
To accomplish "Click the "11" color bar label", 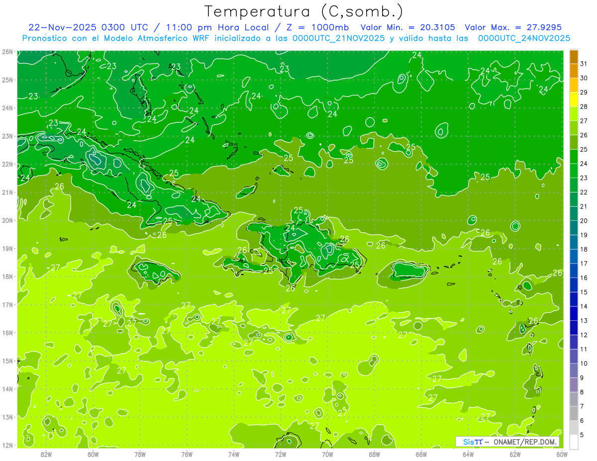I will coord(584,349).
